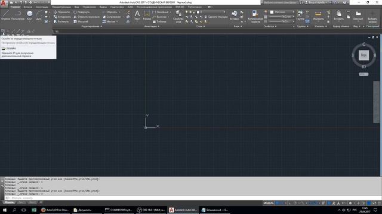Switch to the Управление ribbon tab
The height and width of the screenshot is (214, 382).
click(x=89, y=7)
